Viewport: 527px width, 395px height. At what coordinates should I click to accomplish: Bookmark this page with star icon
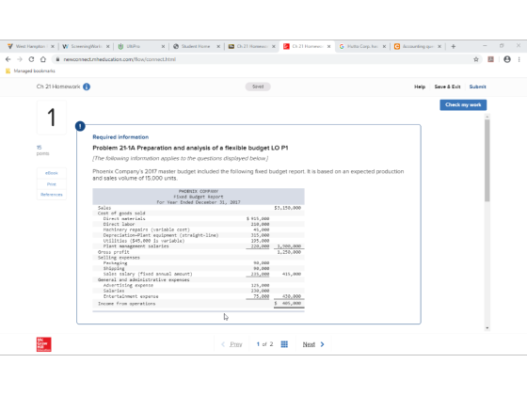point(476,59)
